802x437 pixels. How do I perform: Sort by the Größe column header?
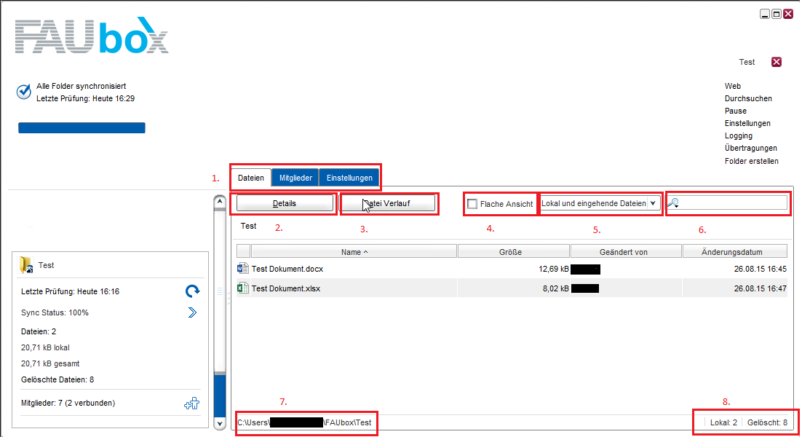coord(514,252)
